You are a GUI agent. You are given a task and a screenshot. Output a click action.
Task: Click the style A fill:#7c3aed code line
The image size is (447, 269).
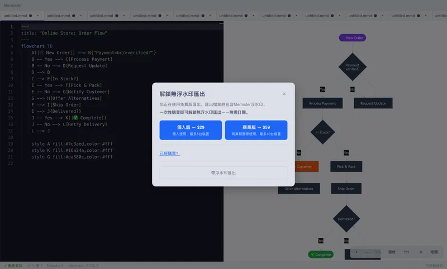[x=72, y=144]
